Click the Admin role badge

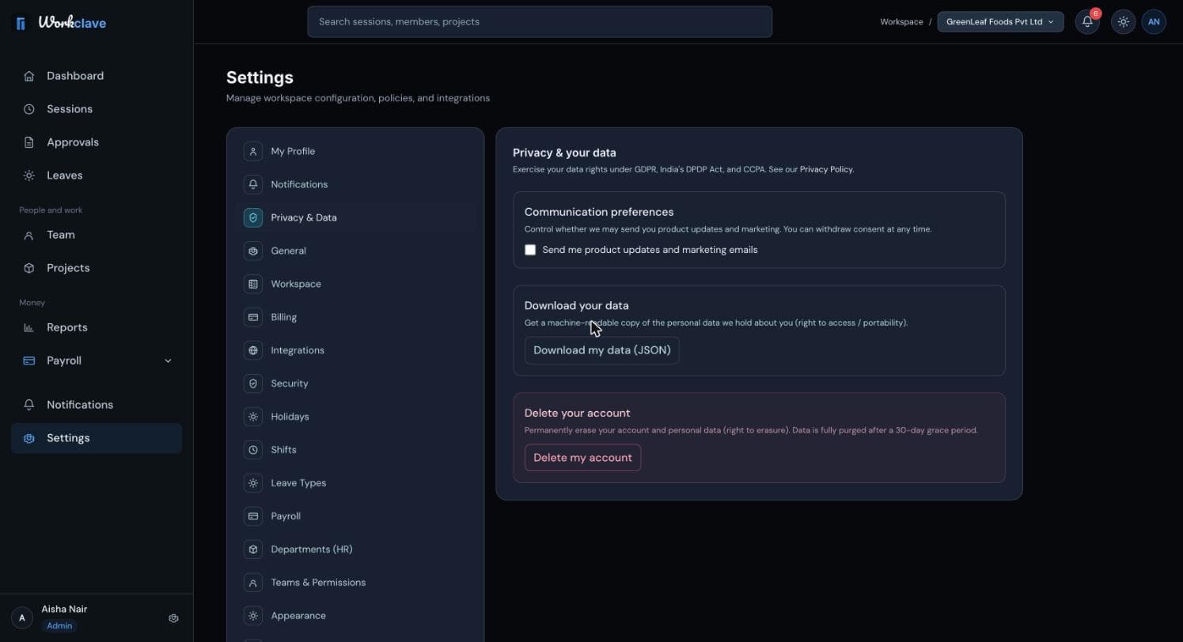59,626
